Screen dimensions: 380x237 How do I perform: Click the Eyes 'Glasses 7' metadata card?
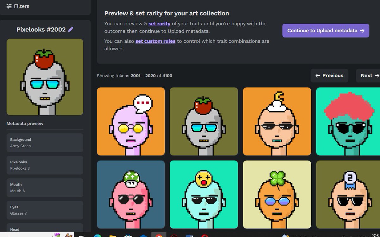point(45,210)
